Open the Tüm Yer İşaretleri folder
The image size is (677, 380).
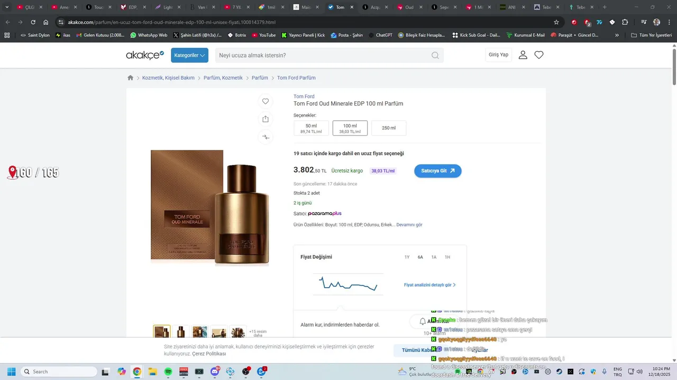(651, 35)
